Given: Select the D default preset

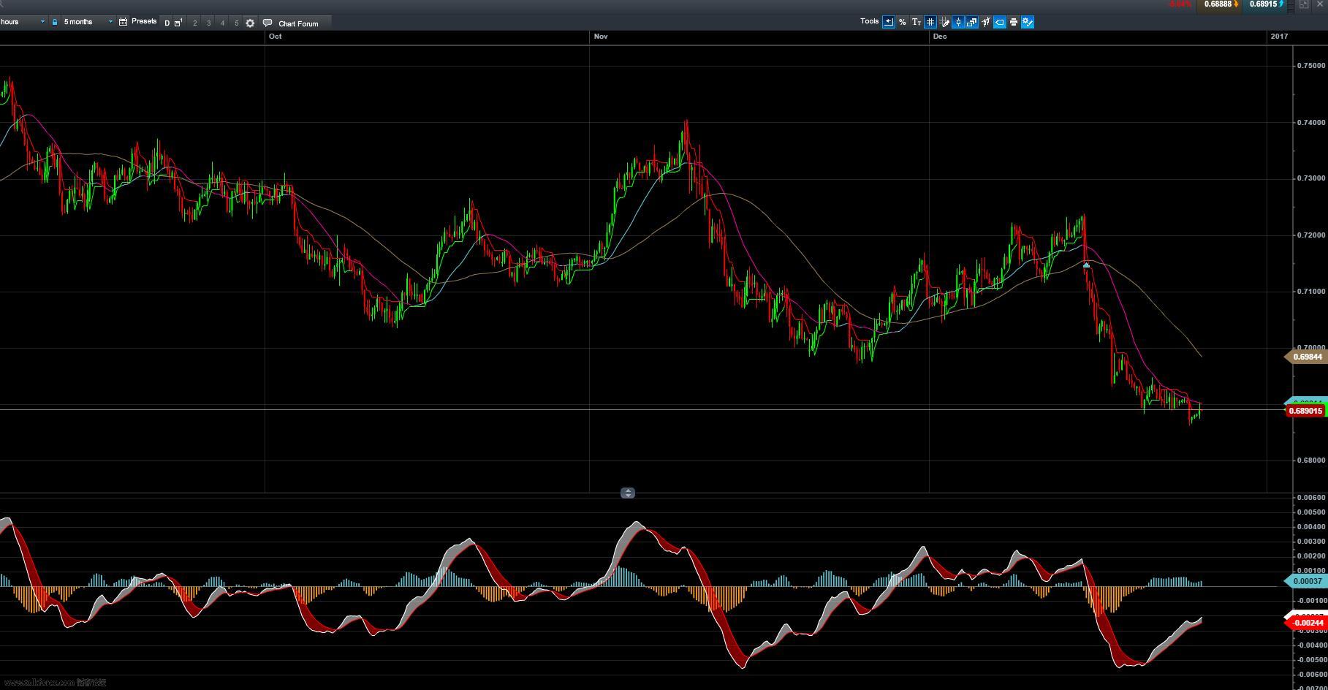Looking at the screenshot, I should pos(167,23).
